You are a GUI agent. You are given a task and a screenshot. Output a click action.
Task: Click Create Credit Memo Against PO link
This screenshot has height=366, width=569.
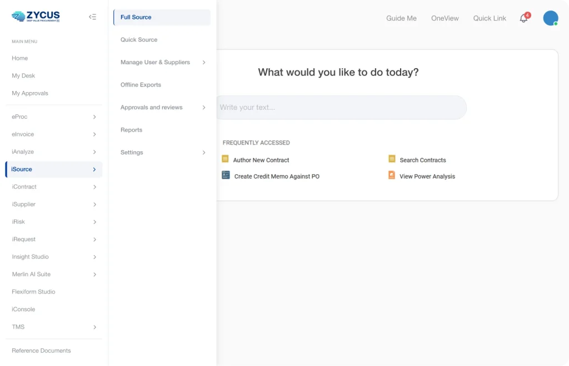click(x=277, y=176)
